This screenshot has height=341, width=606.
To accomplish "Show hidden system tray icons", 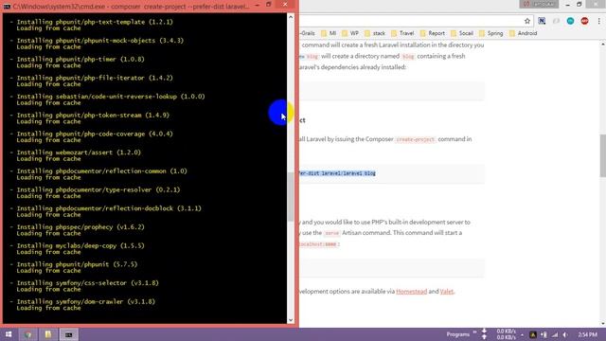I will (x=522, y=334).
